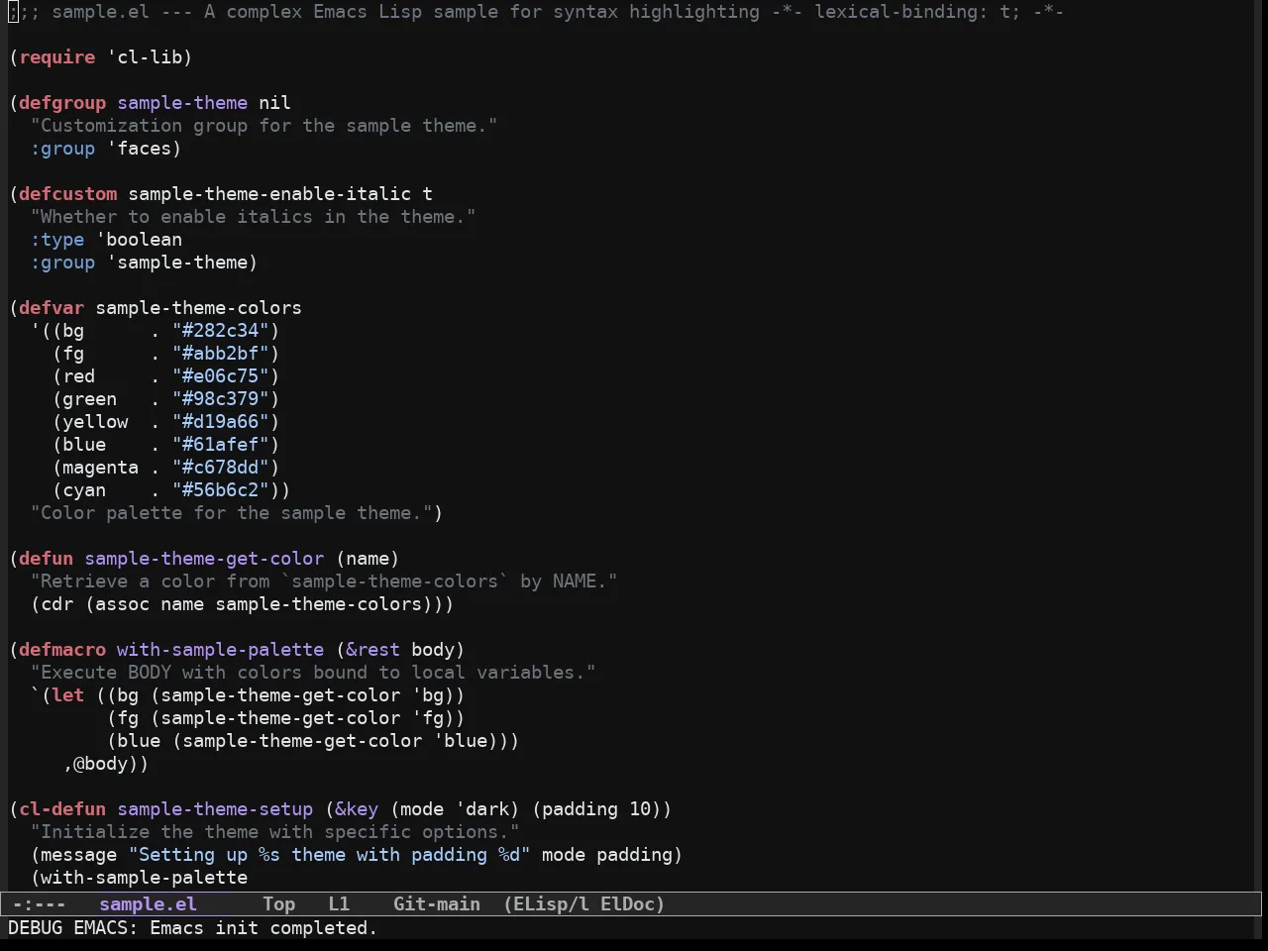Click the Git-main version control indicator
This screenshot has height=951, width=1268.
(x=437, y=903)
